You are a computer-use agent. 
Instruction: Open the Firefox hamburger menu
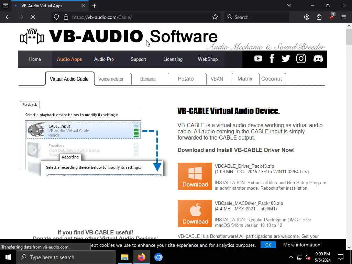[x=344, y=17]
